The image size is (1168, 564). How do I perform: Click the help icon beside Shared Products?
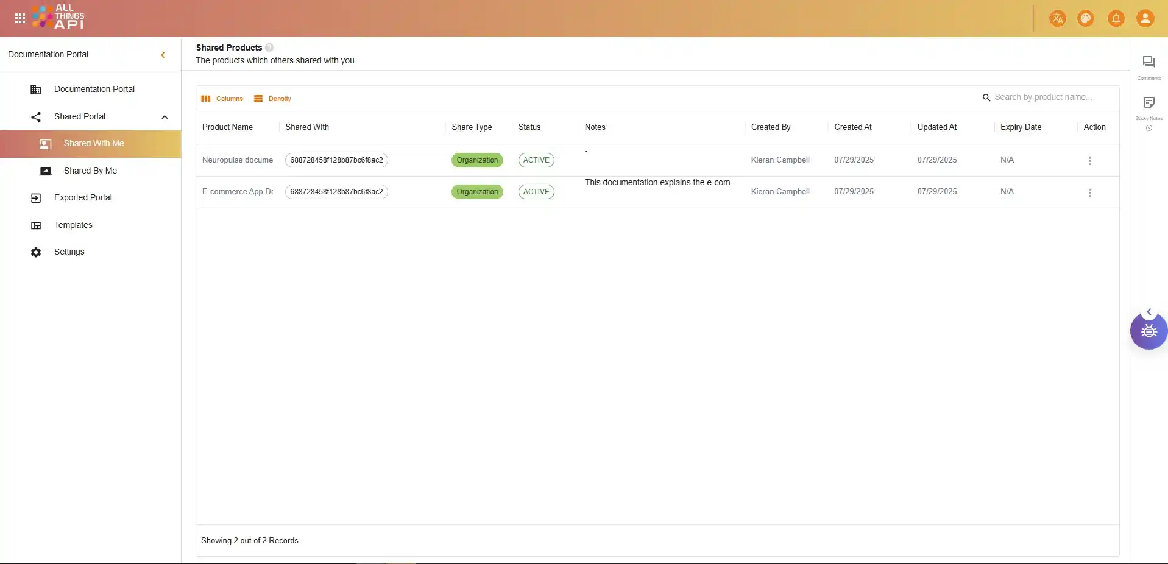269,48
